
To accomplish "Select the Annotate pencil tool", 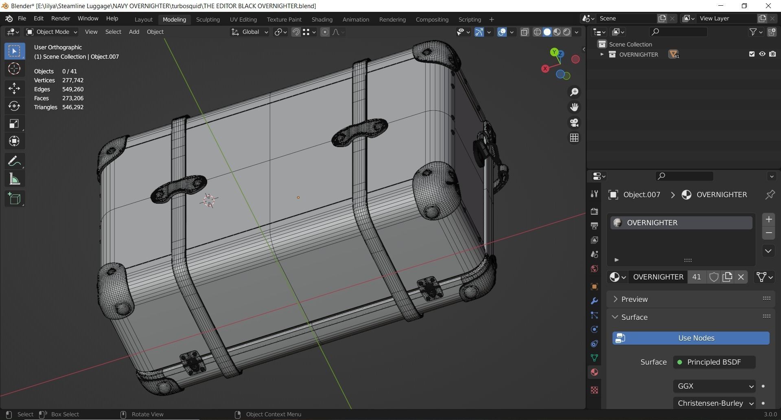I will pos(14,161).
